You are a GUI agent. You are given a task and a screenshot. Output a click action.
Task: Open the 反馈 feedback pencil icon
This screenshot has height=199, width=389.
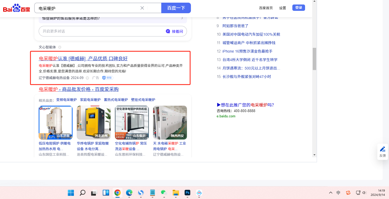[x=382, y=149]
